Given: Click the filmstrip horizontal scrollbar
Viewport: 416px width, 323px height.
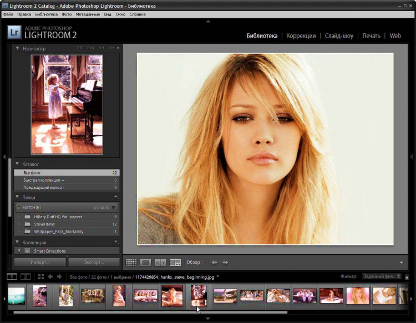Looking at the screenshot, I should (150, 312).
